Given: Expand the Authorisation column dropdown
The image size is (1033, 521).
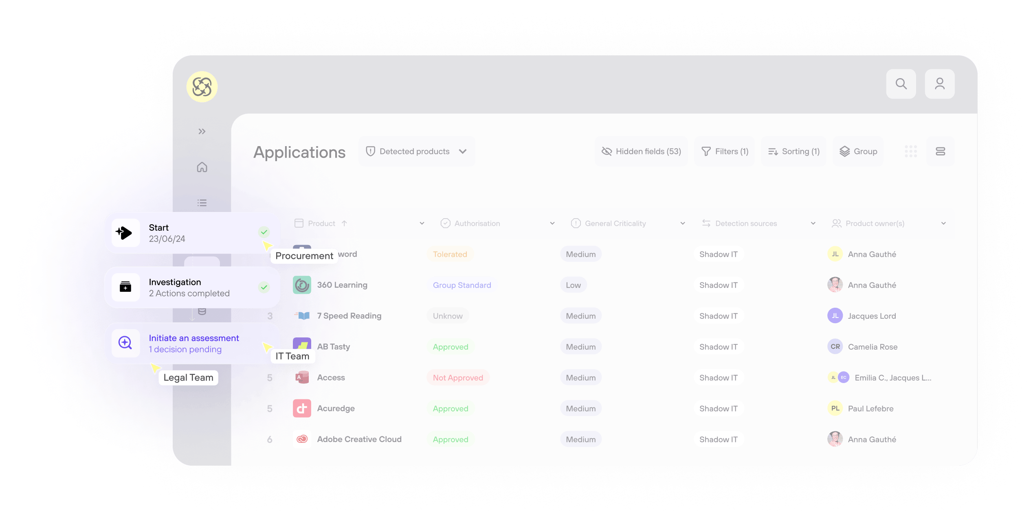Looking at the screenshot, I should [552, 223].
